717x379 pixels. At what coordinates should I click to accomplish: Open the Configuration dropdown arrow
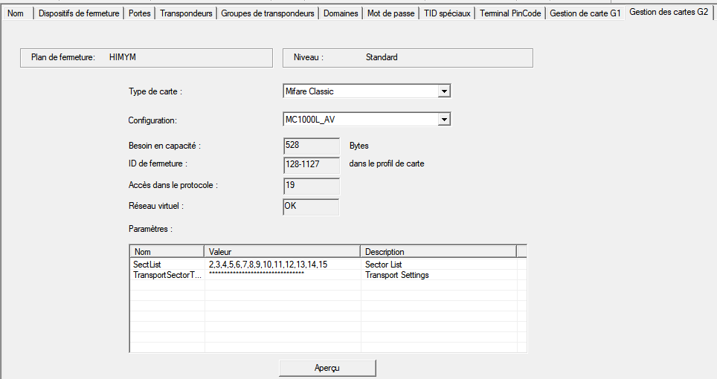pos(443,120)
